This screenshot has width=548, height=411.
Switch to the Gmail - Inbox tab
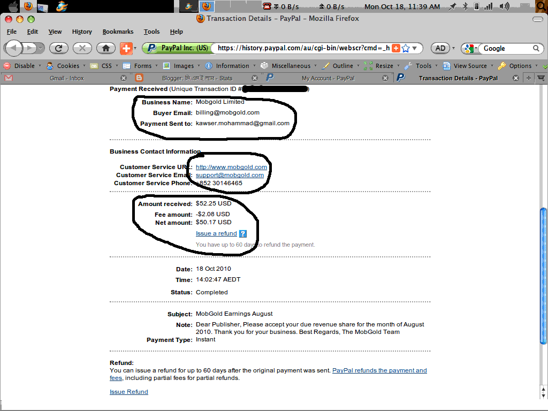coord(66,78)
